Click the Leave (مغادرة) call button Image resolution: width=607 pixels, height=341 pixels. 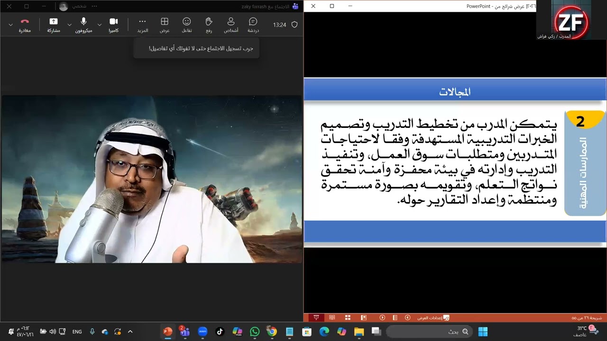pos(25,25)
